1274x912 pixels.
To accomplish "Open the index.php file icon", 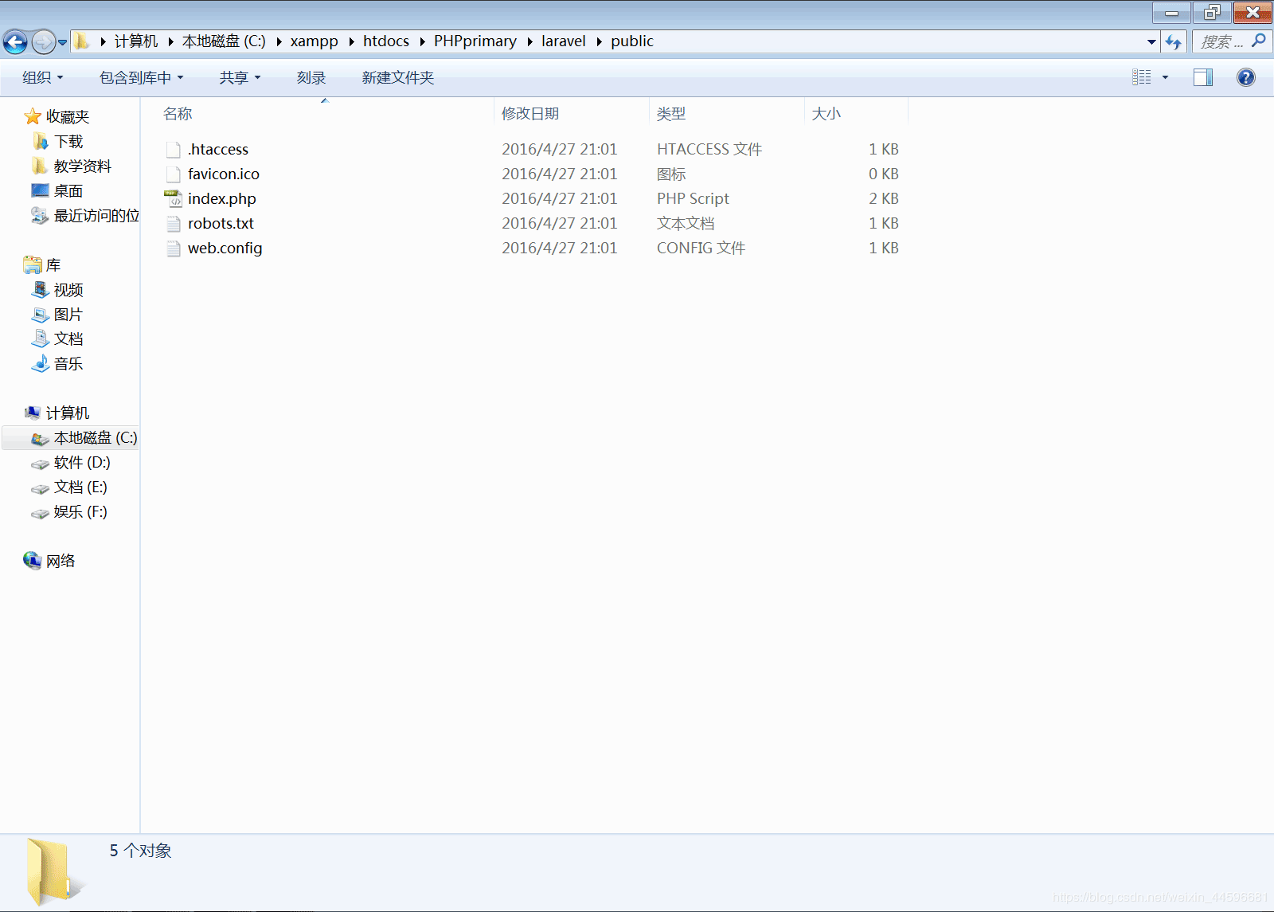I will [x=173, y=199].
